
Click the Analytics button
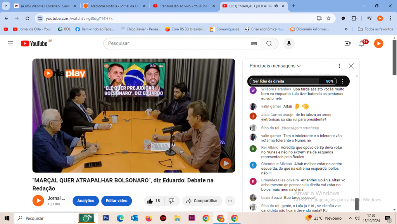click(x=86, y=201)
